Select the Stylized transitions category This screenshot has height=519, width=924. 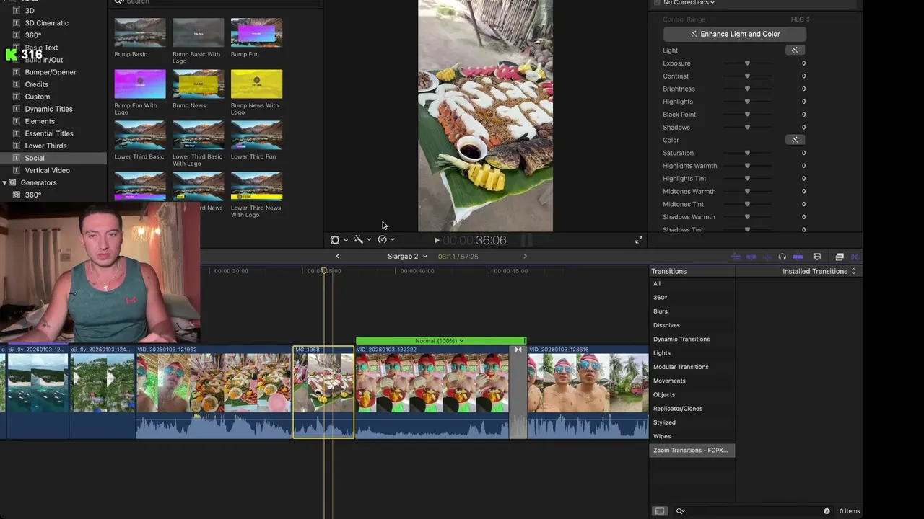pyautogui.click(x=664, y=422)
